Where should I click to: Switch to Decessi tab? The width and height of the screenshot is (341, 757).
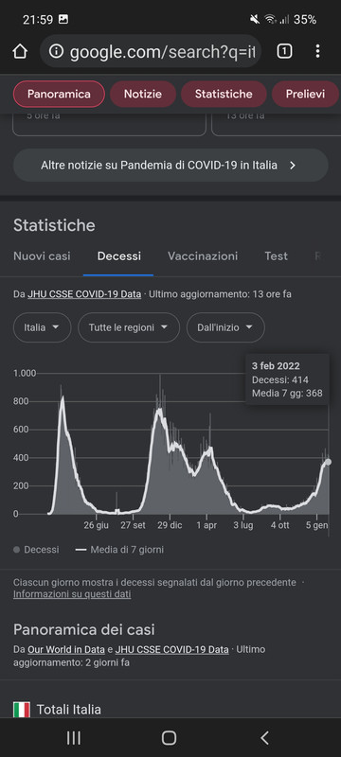tap(118, 255)
